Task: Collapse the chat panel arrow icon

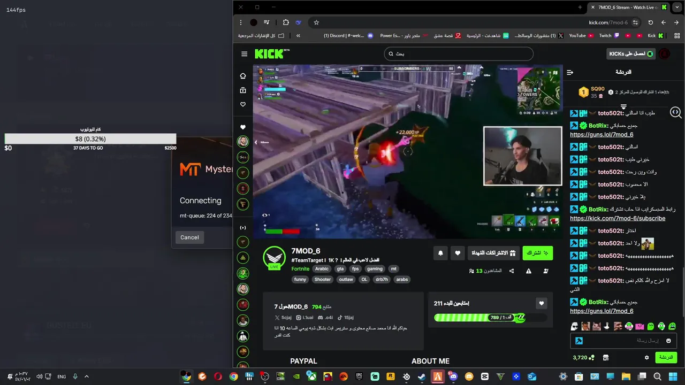Action: 570,72
